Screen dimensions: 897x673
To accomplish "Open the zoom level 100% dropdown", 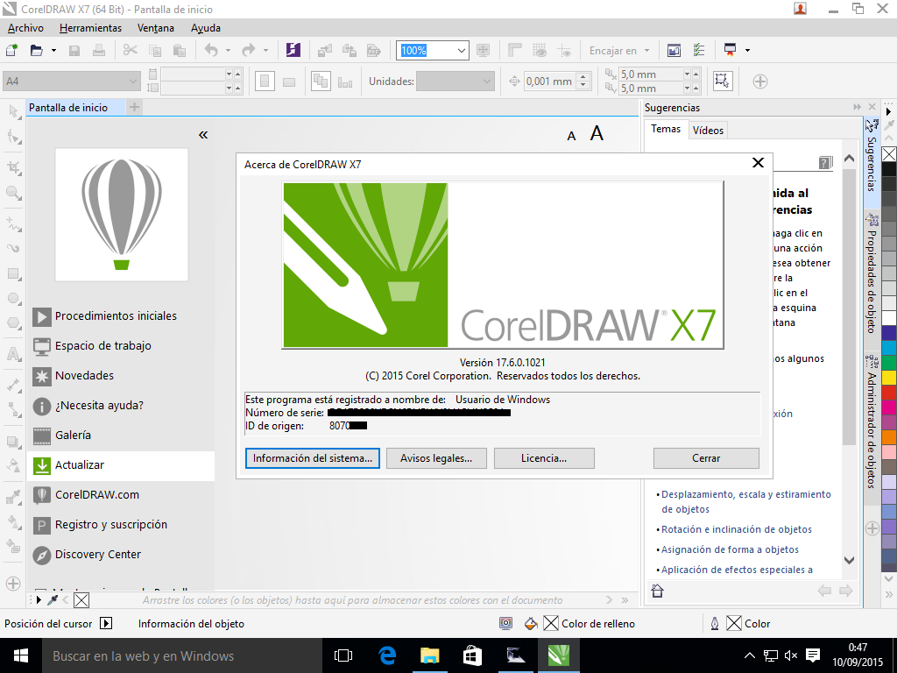I will point(462,51).
